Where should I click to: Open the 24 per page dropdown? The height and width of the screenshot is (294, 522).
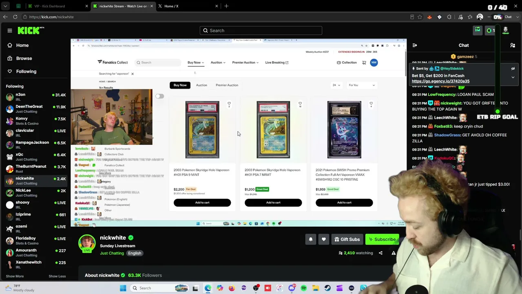pos(336,85)
